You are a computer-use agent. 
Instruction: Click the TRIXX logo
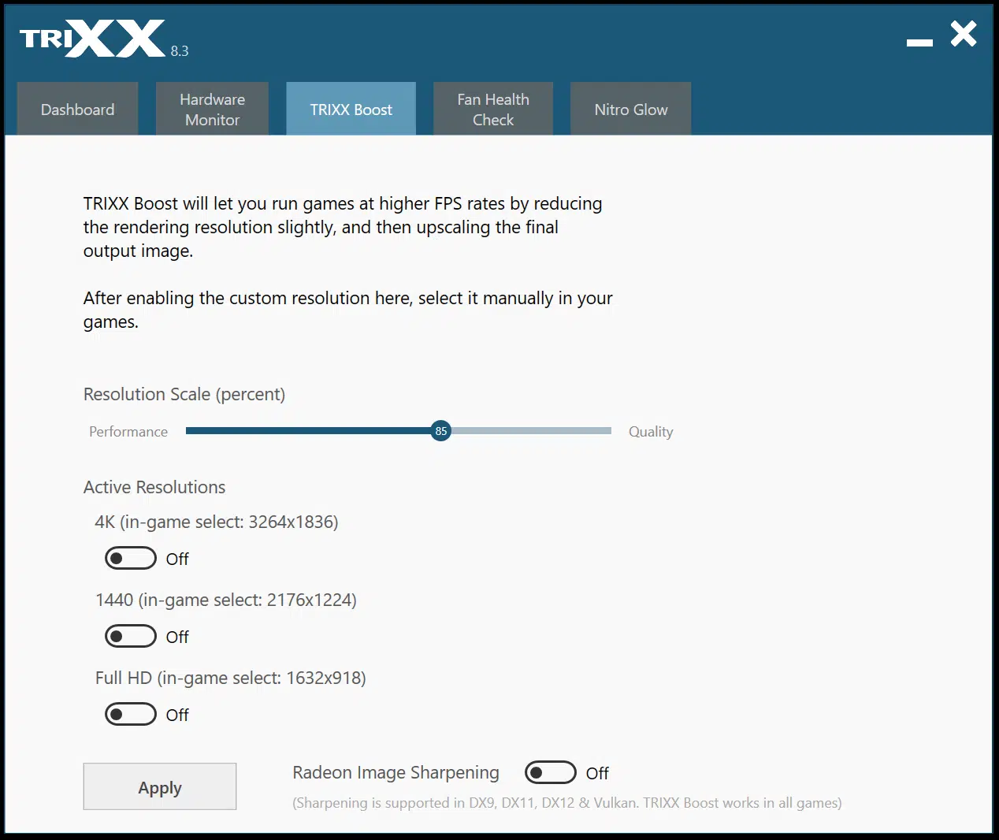(x=92, y=39)
